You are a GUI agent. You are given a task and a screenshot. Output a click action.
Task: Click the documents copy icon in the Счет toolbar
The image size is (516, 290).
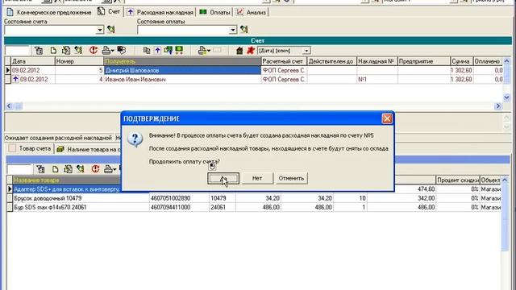point(147,50)
